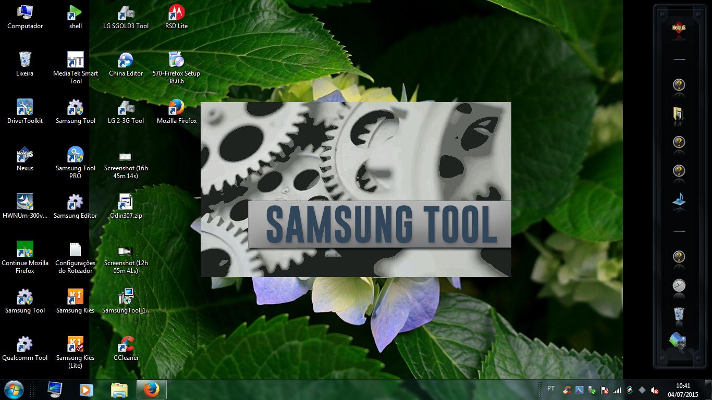Open Configurações do Roteador file
The width and height of the screenshot is (712, 400).
[76, 257]
